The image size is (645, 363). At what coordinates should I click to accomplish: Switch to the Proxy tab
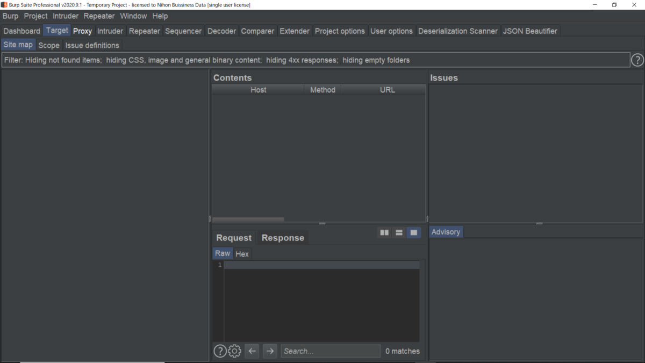point(82,31)
